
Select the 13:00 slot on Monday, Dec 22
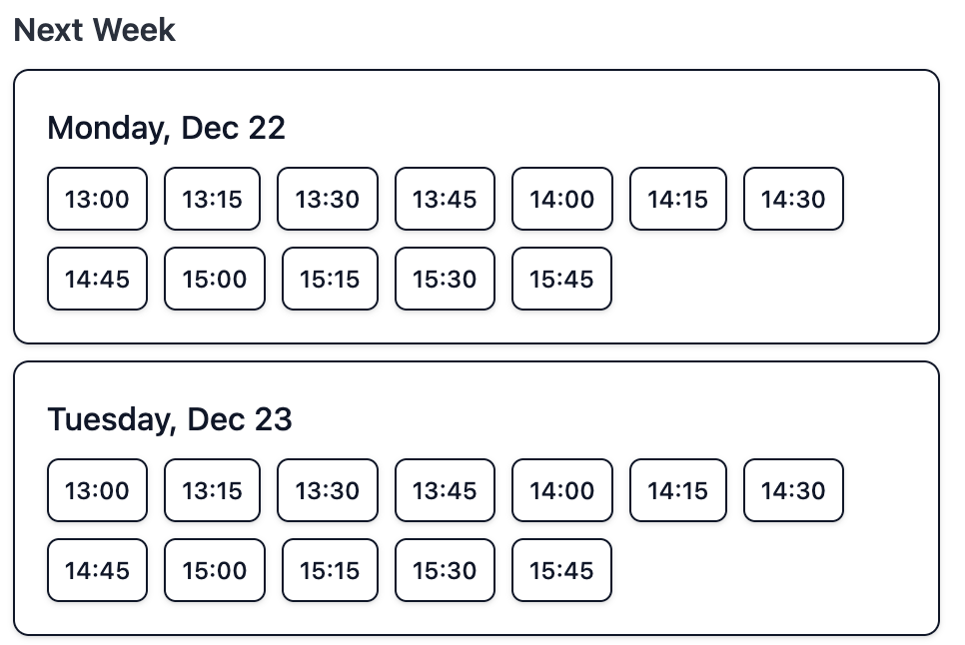coord(97,199)
